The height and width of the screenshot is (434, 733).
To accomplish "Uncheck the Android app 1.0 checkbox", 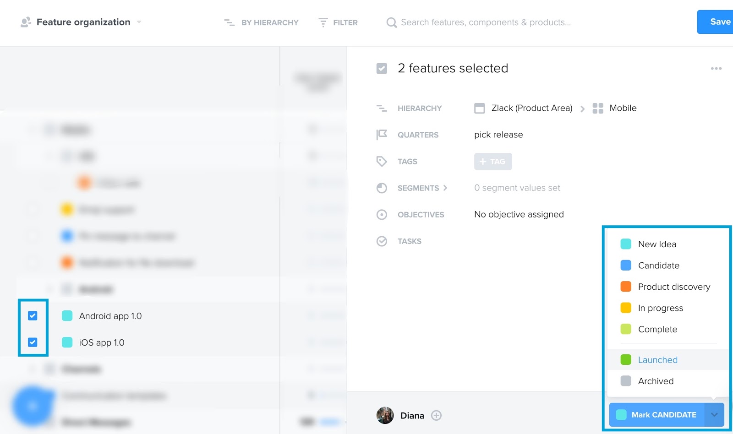I will (33, 315).
